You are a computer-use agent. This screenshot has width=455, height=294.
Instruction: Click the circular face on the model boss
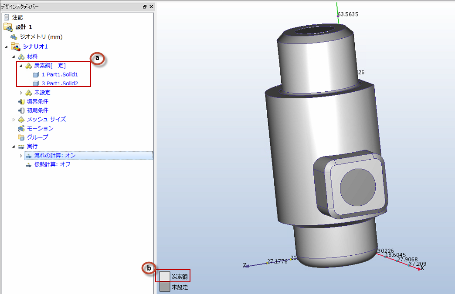(x=358, y=187)
